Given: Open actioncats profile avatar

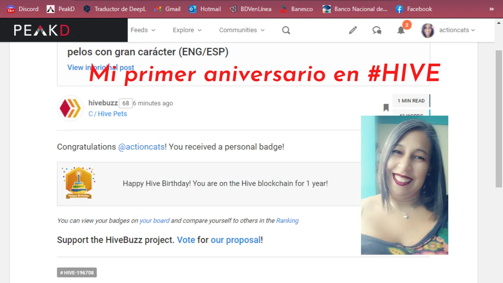Looking at the screenshot, I should click(428, 30).
